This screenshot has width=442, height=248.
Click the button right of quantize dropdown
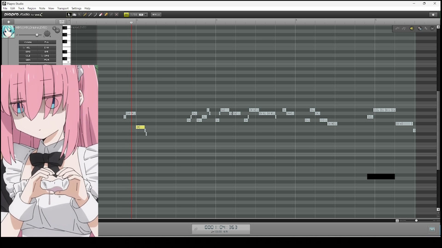156,15
